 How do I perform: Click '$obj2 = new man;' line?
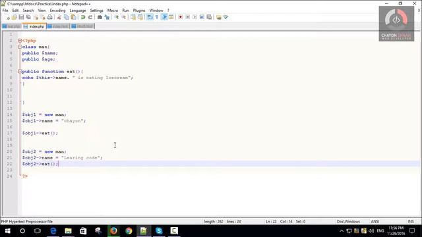point(44,151)
